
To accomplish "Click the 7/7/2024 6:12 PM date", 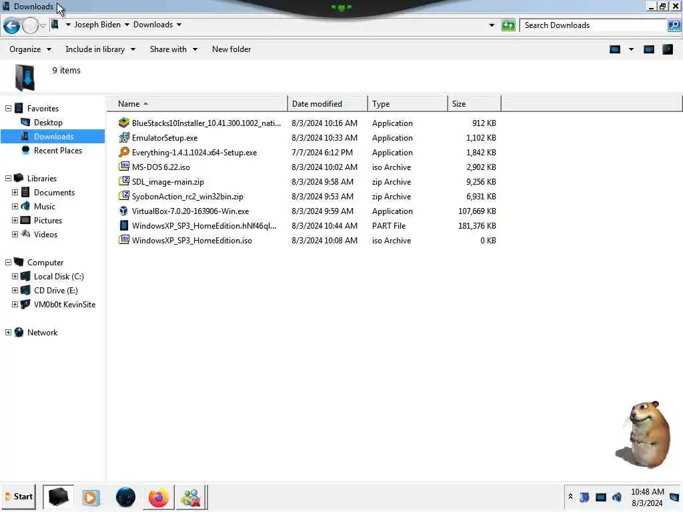I will [x=322, y=153].
